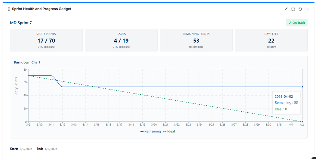316x159 pixels.
Task: Click the 3/12 x-axis date label
Action: [63, 125]
